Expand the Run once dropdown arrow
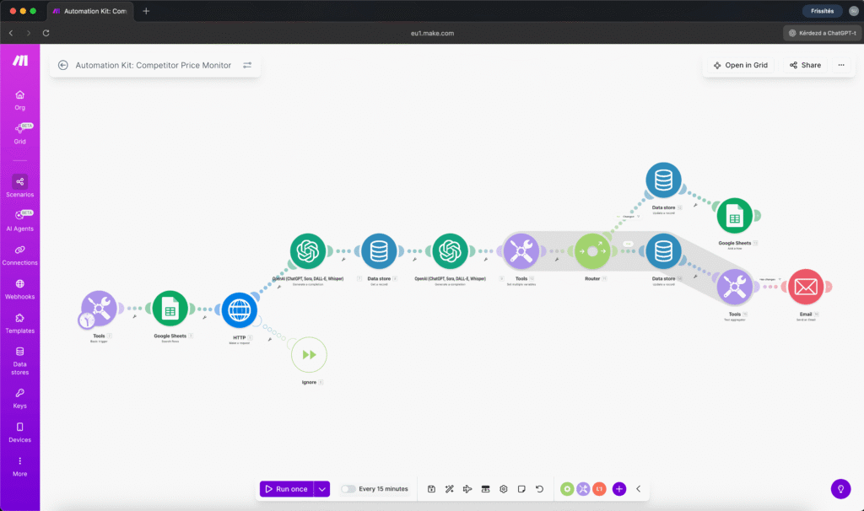The height and width of the screenshot is (511, 864). (321, 488)
